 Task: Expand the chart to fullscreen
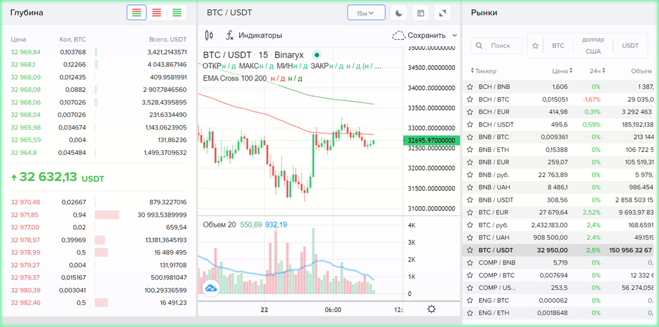[x=442, y=13]
